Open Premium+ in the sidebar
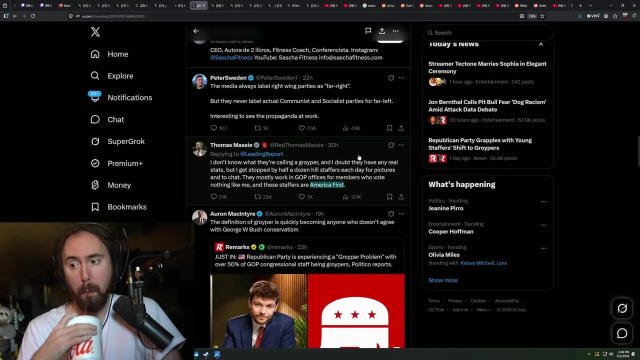This screenshot has height=360, width=640. (x=117, y=163)
